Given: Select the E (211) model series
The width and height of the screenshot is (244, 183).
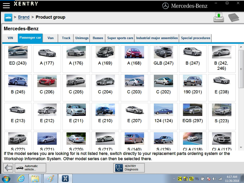Looking at the screenshot, I should point(76,117).
